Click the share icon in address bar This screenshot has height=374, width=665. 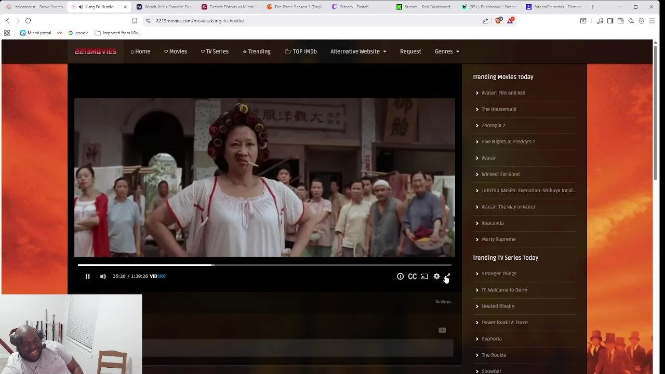[485, 21]
